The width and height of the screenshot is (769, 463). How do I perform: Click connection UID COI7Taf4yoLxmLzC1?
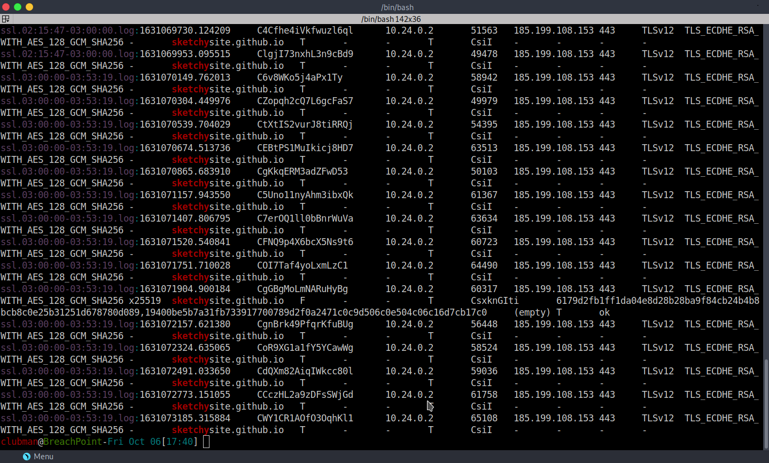(302, 265)
